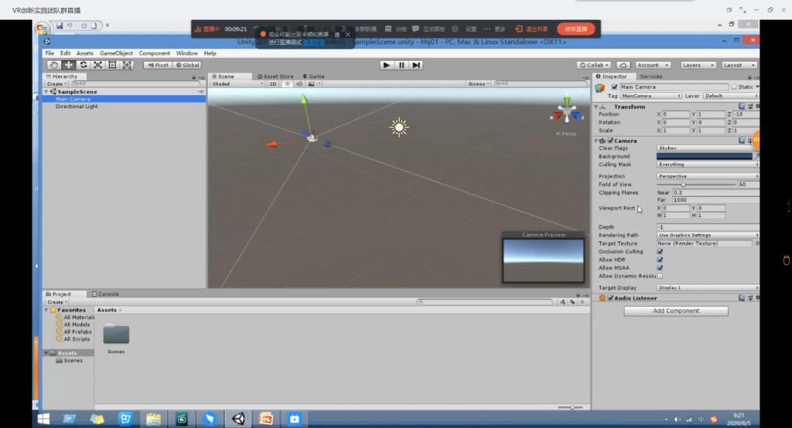Screen dimensions: 792x428
Task: Click the Add Component button
Action: [x=676, y=311]
